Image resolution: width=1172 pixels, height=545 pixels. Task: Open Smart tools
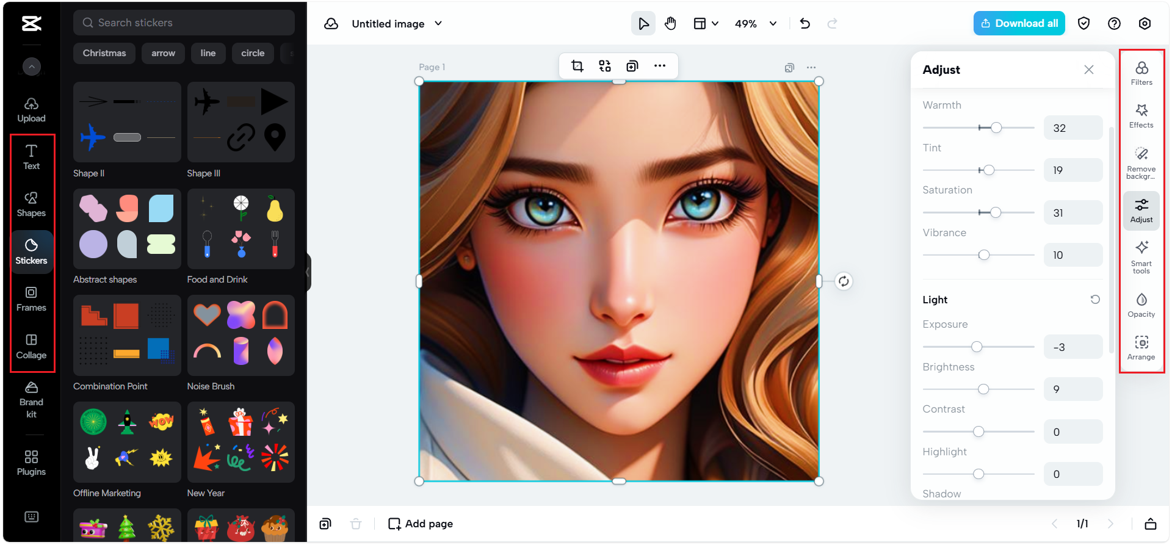coord(1141,258)
